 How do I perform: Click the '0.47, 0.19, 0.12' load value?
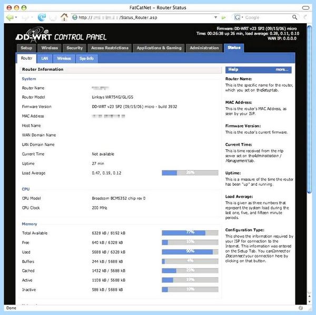click(106, 173)
